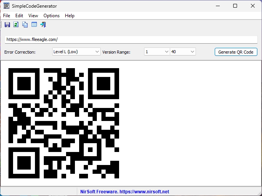Image resolution: width=262 pixels, height=196 pixels.
Task: Click the Error Correction label
Action: pyautogui.click(x=20, y=52)
